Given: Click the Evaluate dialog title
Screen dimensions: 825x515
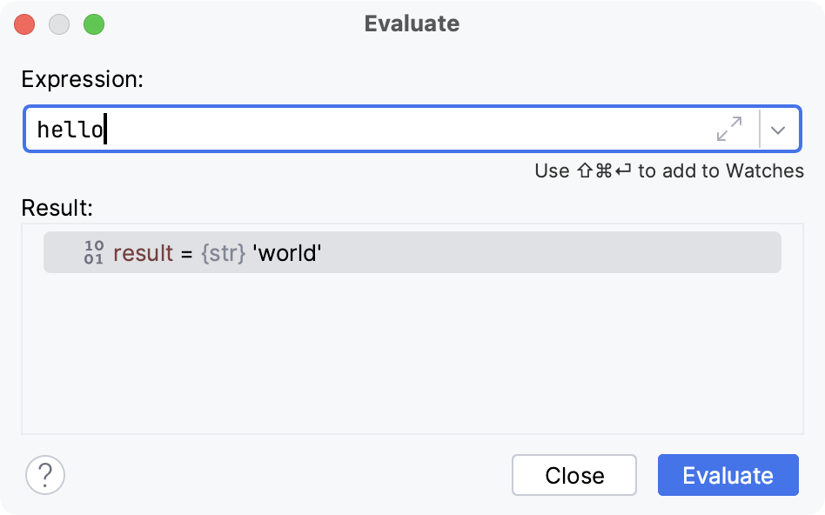Looking at the screenshot, I should pyautogui.click(x=412, y=24).
